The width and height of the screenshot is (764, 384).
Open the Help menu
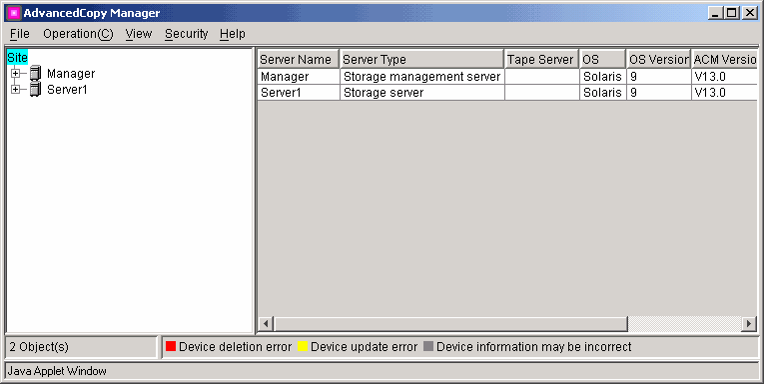point(233,34)
